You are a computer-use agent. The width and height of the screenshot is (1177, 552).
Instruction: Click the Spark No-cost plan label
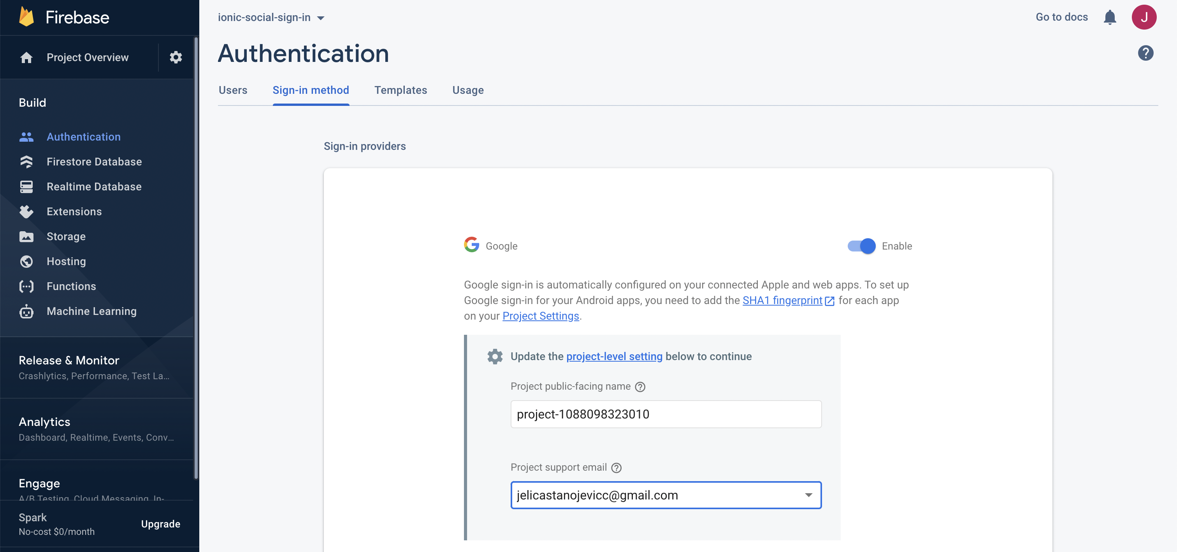[x=57, y=524]
